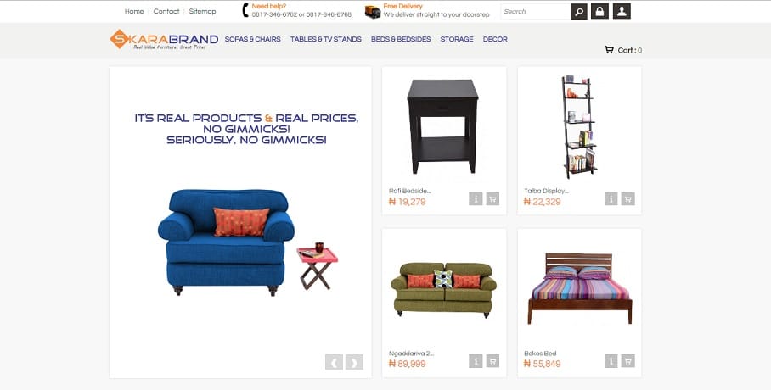Viewport: 771px width, 390px height.
Task: Show info for Talba Display
Action: [x=611, y=199]
